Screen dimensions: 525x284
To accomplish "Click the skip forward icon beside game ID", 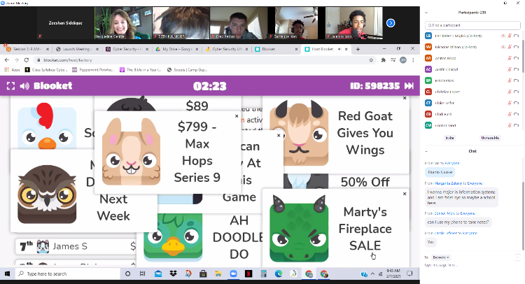I will [409, 86].
